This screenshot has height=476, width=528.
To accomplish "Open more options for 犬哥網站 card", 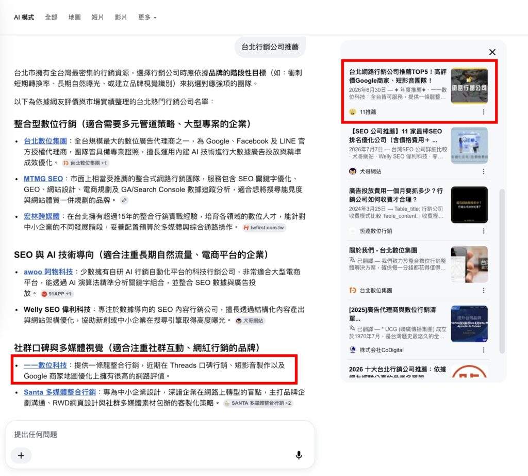I will click(x=484, y=171).
